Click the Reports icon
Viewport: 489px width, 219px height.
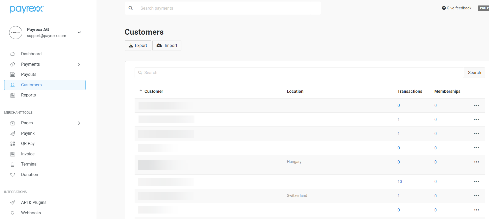13,95
